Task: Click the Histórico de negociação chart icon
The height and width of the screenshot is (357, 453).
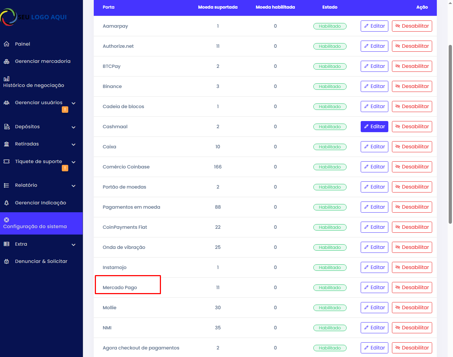Action: pos(6,79)
